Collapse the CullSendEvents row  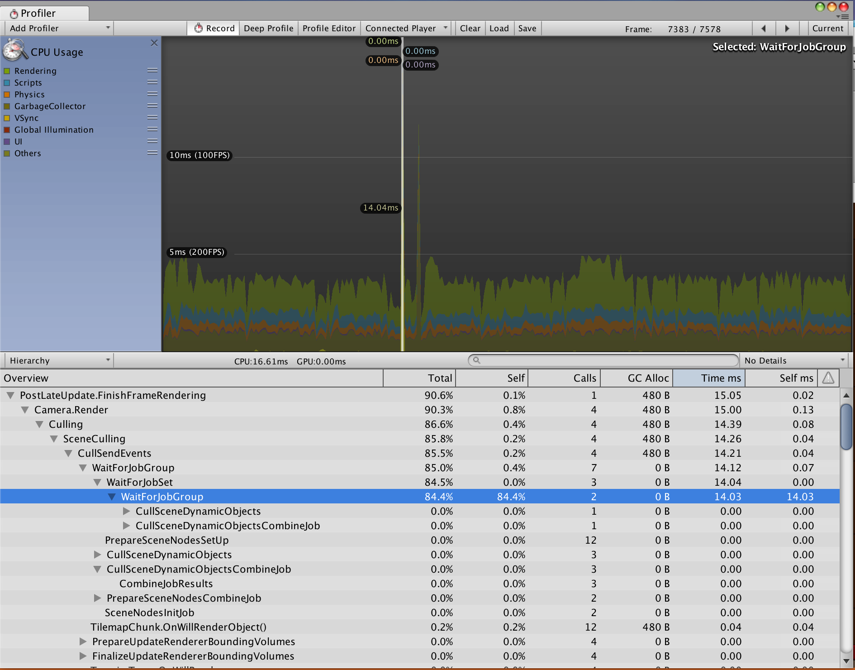[68, 453]
